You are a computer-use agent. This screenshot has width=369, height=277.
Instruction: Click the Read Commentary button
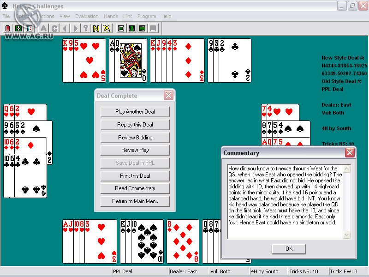pyautogui.click(x=135, y=188)
